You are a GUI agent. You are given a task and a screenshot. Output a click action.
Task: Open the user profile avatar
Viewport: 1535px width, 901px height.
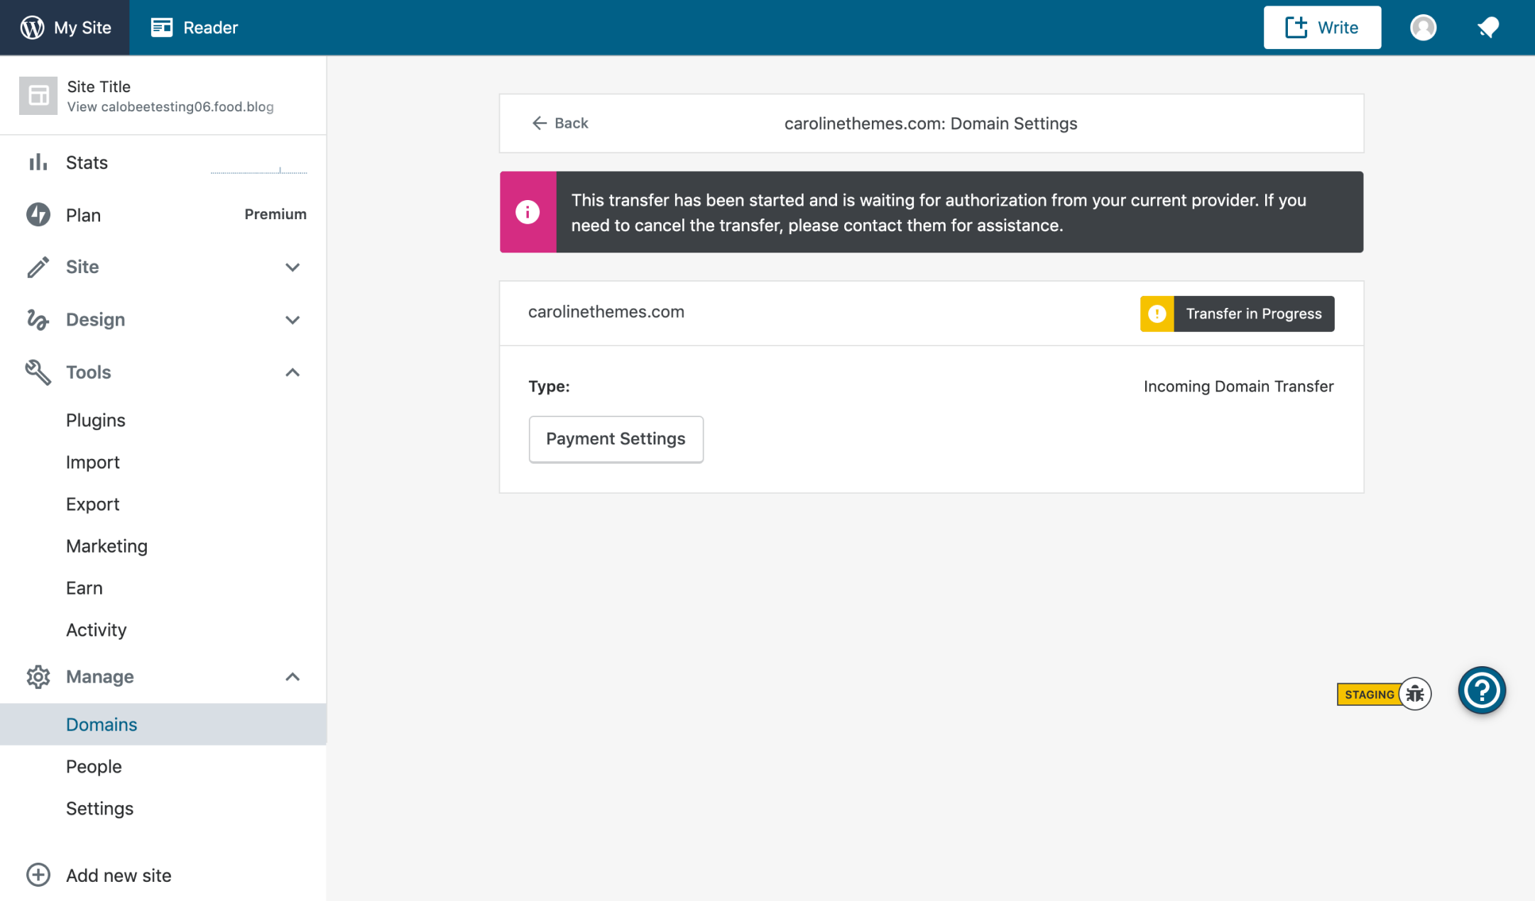[x=1423, y=27]
